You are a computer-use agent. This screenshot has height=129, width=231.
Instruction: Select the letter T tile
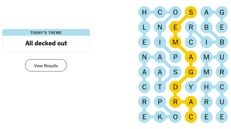[x=160, y=87]
